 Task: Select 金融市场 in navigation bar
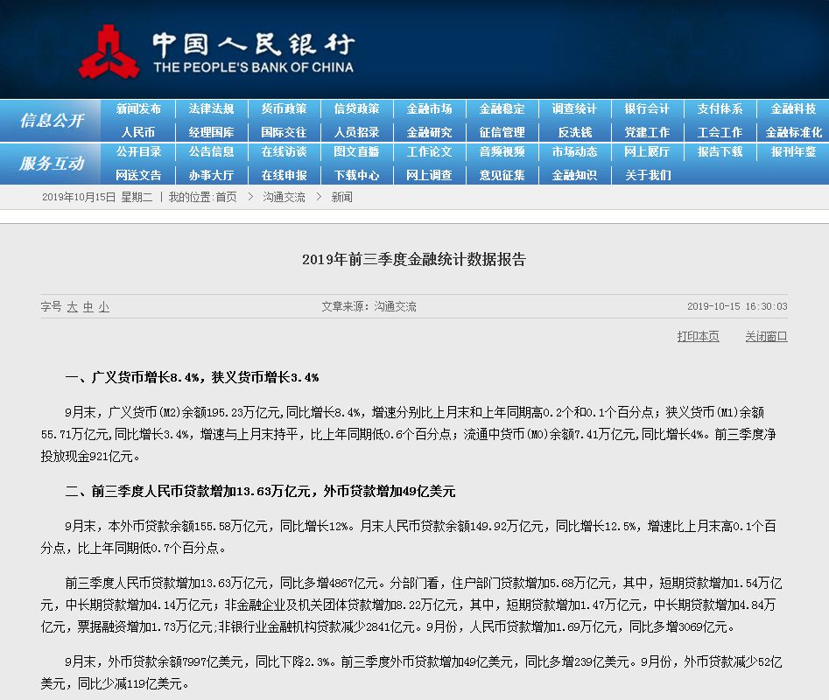429,108
